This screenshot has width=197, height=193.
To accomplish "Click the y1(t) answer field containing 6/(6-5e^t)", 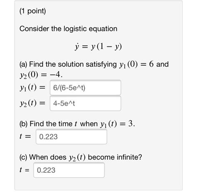I will [x=85, y=88].
